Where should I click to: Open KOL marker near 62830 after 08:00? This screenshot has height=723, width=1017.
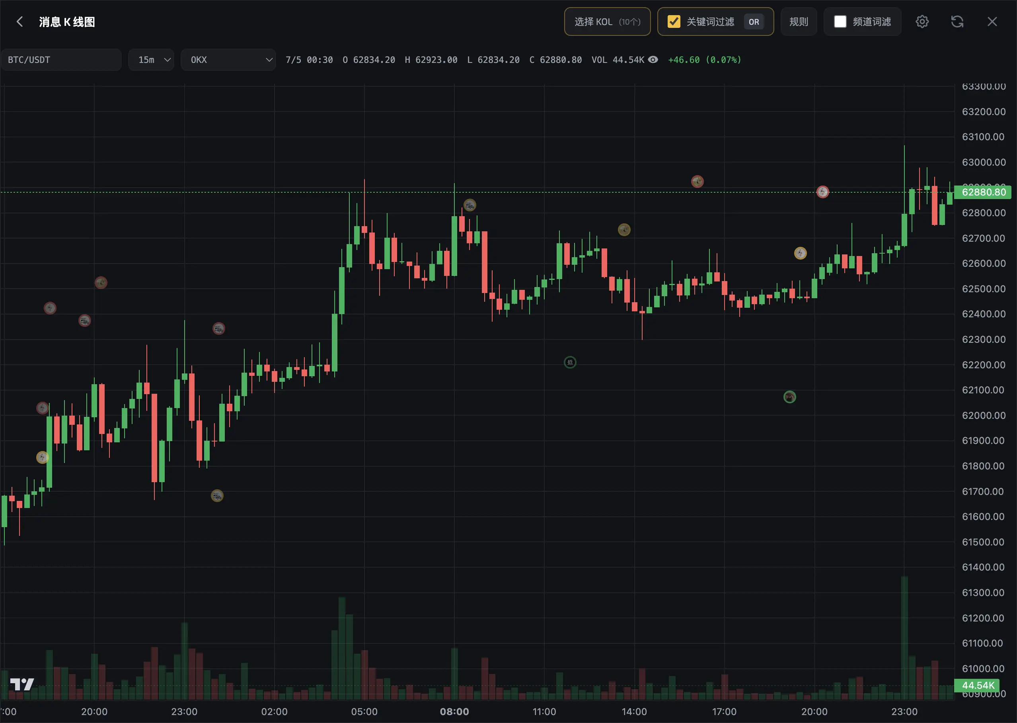coord(470,205)
